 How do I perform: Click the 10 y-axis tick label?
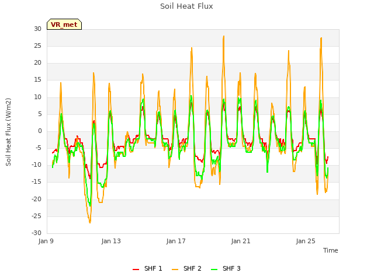click(37, 97)
